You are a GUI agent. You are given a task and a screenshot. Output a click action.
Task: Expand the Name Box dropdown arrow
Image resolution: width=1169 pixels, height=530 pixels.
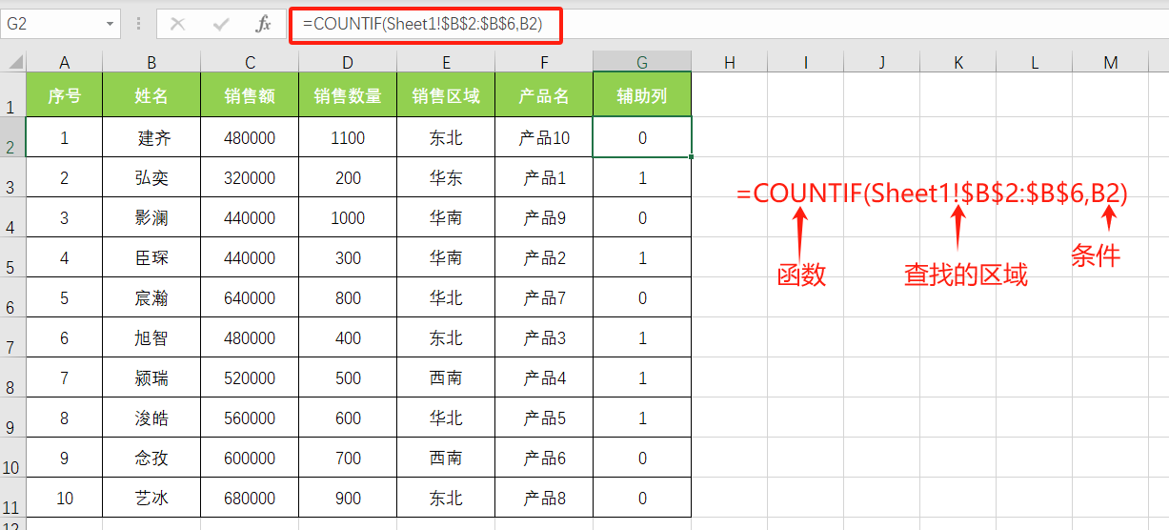point(111,24)
